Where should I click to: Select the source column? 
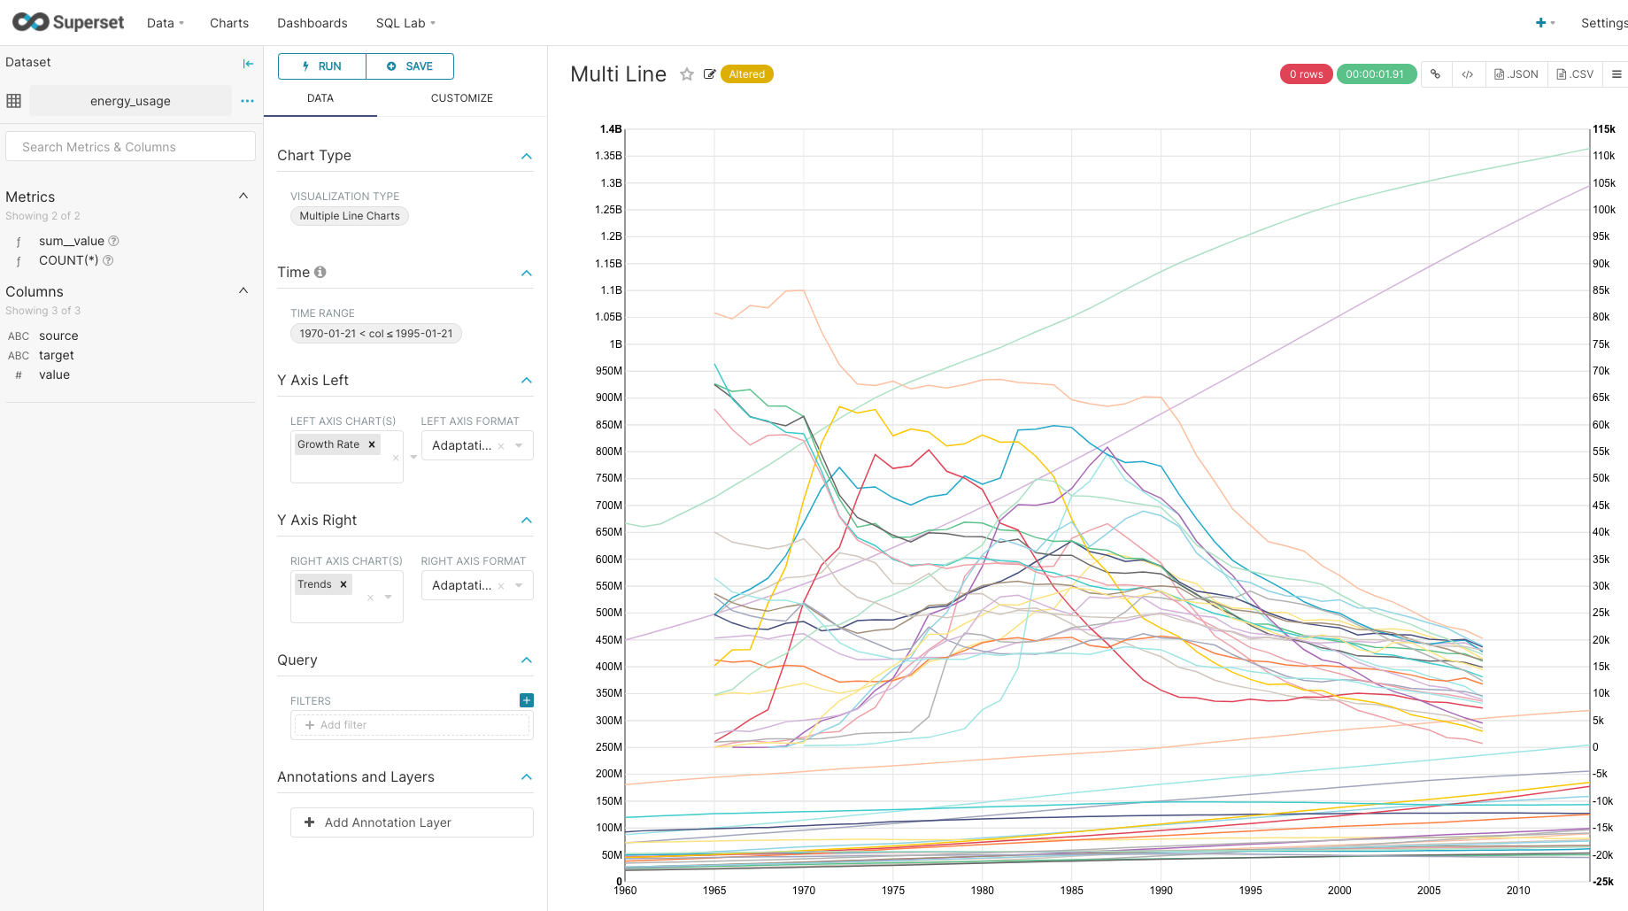58,336
